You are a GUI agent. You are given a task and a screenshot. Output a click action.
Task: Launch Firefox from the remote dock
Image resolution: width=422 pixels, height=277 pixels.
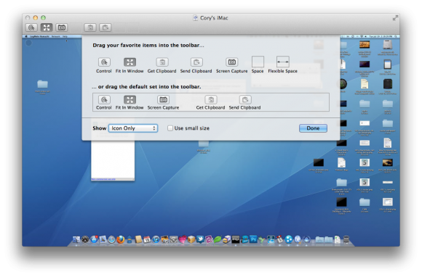coord(121,239)
